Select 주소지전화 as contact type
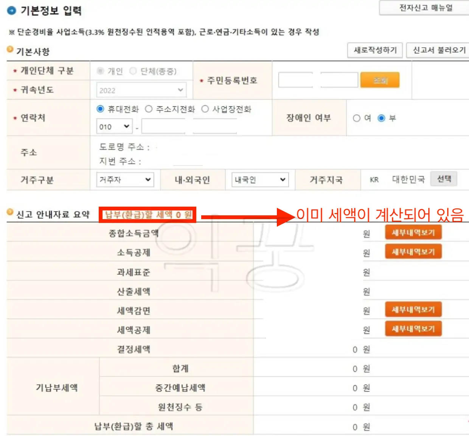 (x=148, y=109)
